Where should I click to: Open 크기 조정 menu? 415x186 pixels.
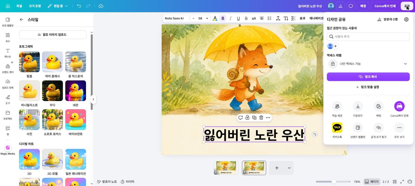[35, 6]
